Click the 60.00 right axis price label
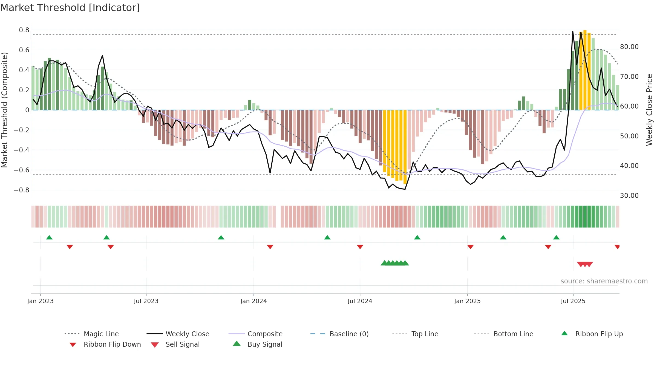Screen dimensions: 657x370 point(629,106)
